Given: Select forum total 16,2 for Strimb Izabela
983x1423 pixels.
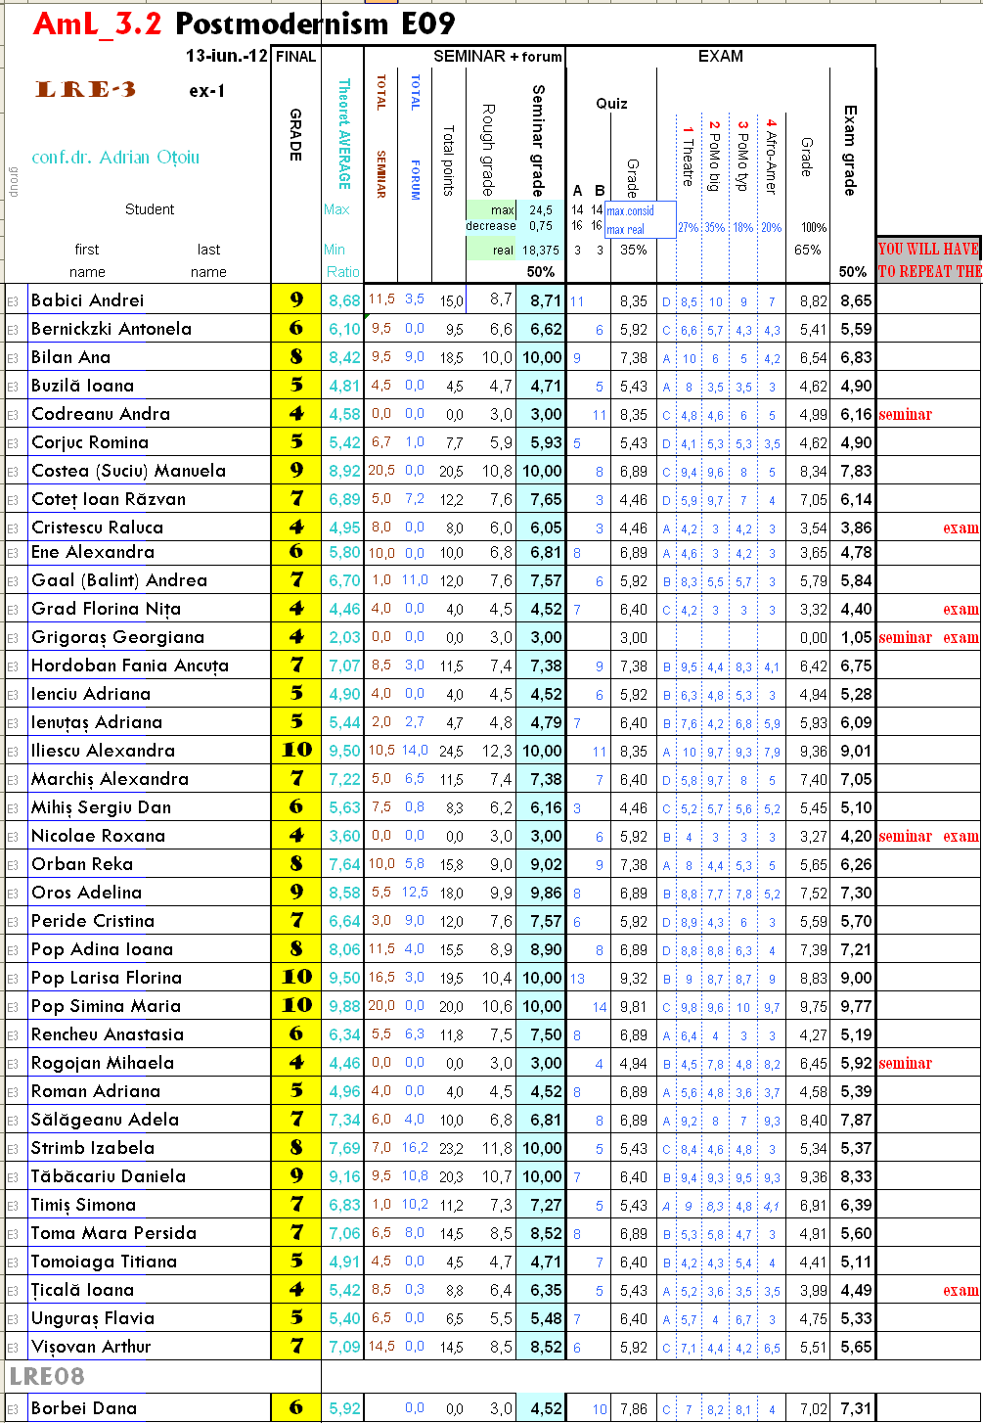Looking at the screenshot, I should tap(415, 1147).
